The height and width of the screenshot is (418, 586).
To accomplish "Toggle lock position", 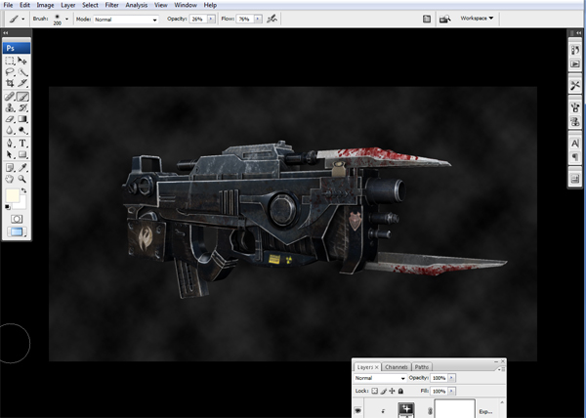I will click(392, 391).
